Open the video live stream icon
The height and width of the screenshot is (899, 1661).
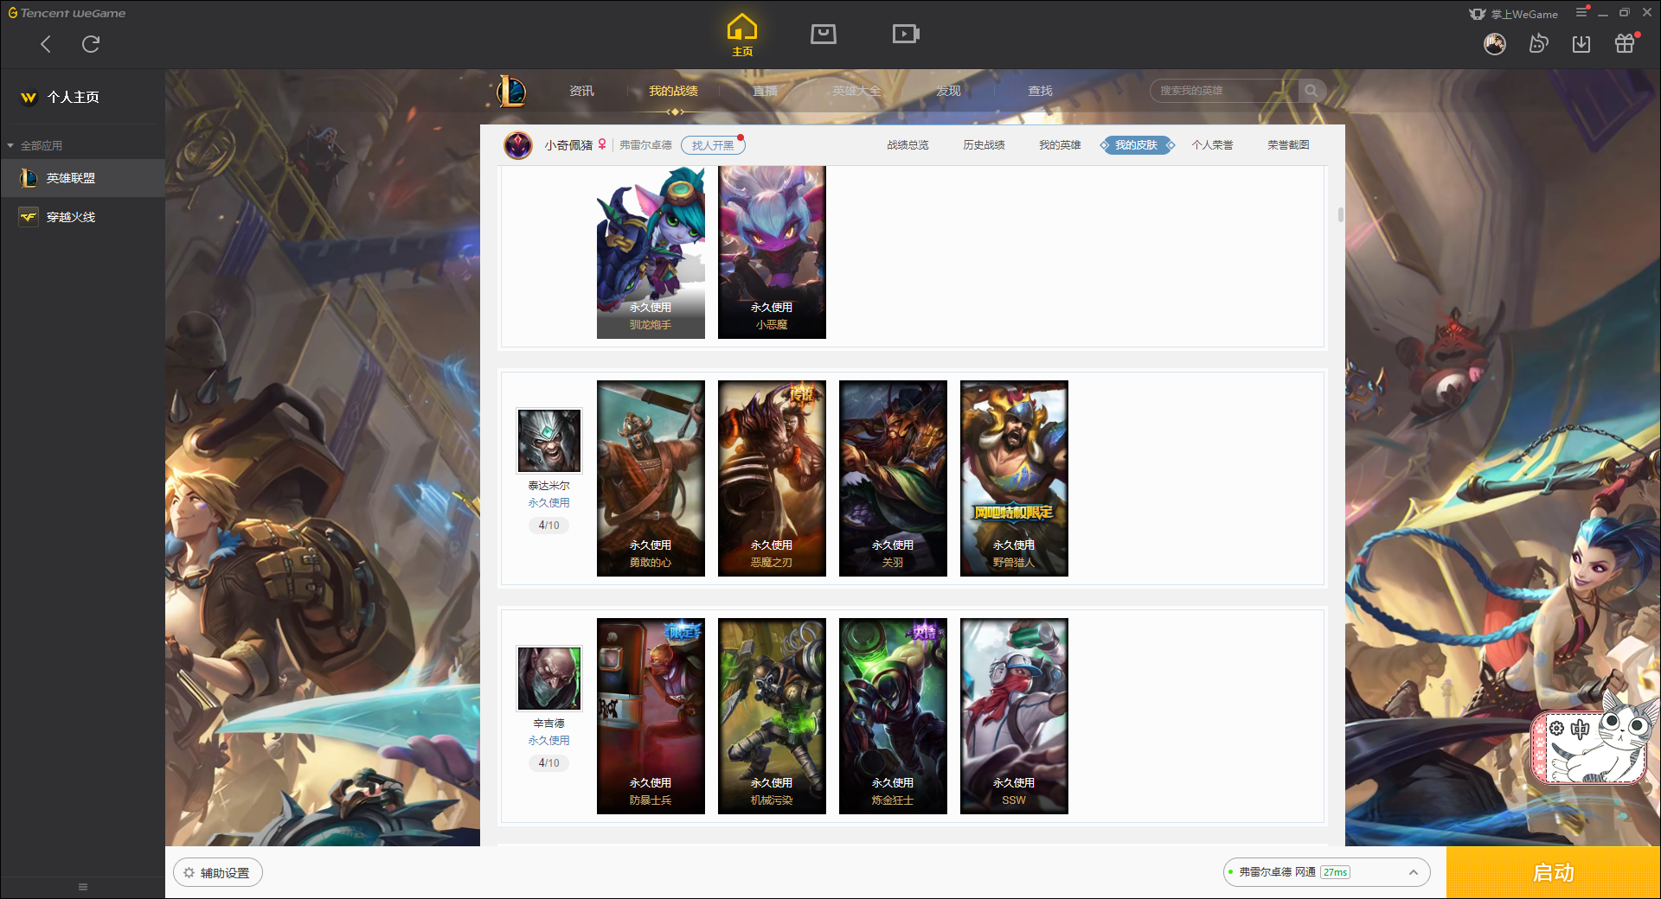coord(905,34)
